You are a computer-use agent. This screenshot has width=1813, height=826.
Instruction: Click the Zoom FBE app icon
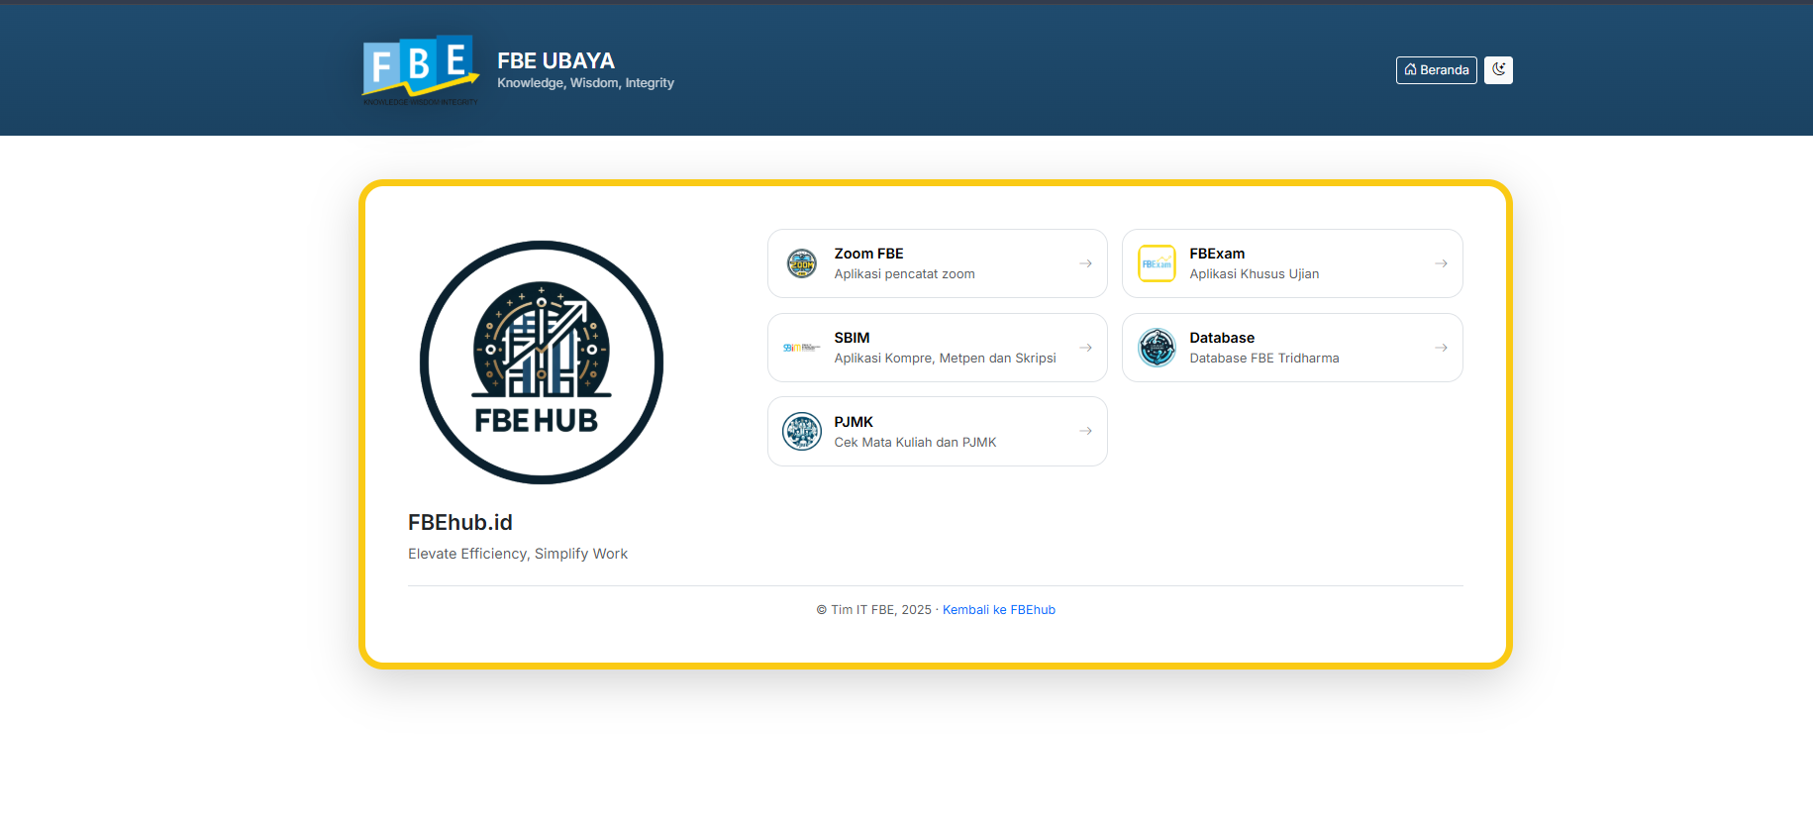(801, 263)
